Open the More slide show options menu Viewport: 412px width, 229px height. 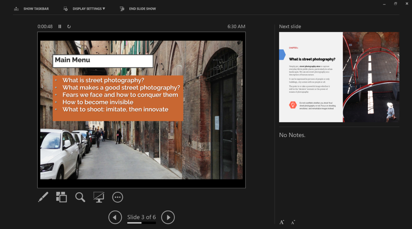(x=118, y=197)
